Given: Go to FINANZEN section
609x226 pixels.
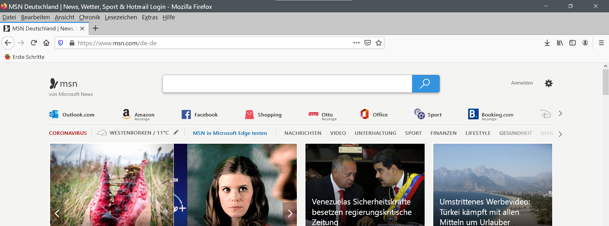Looking at the screenshot, I should tap(443, 133).
